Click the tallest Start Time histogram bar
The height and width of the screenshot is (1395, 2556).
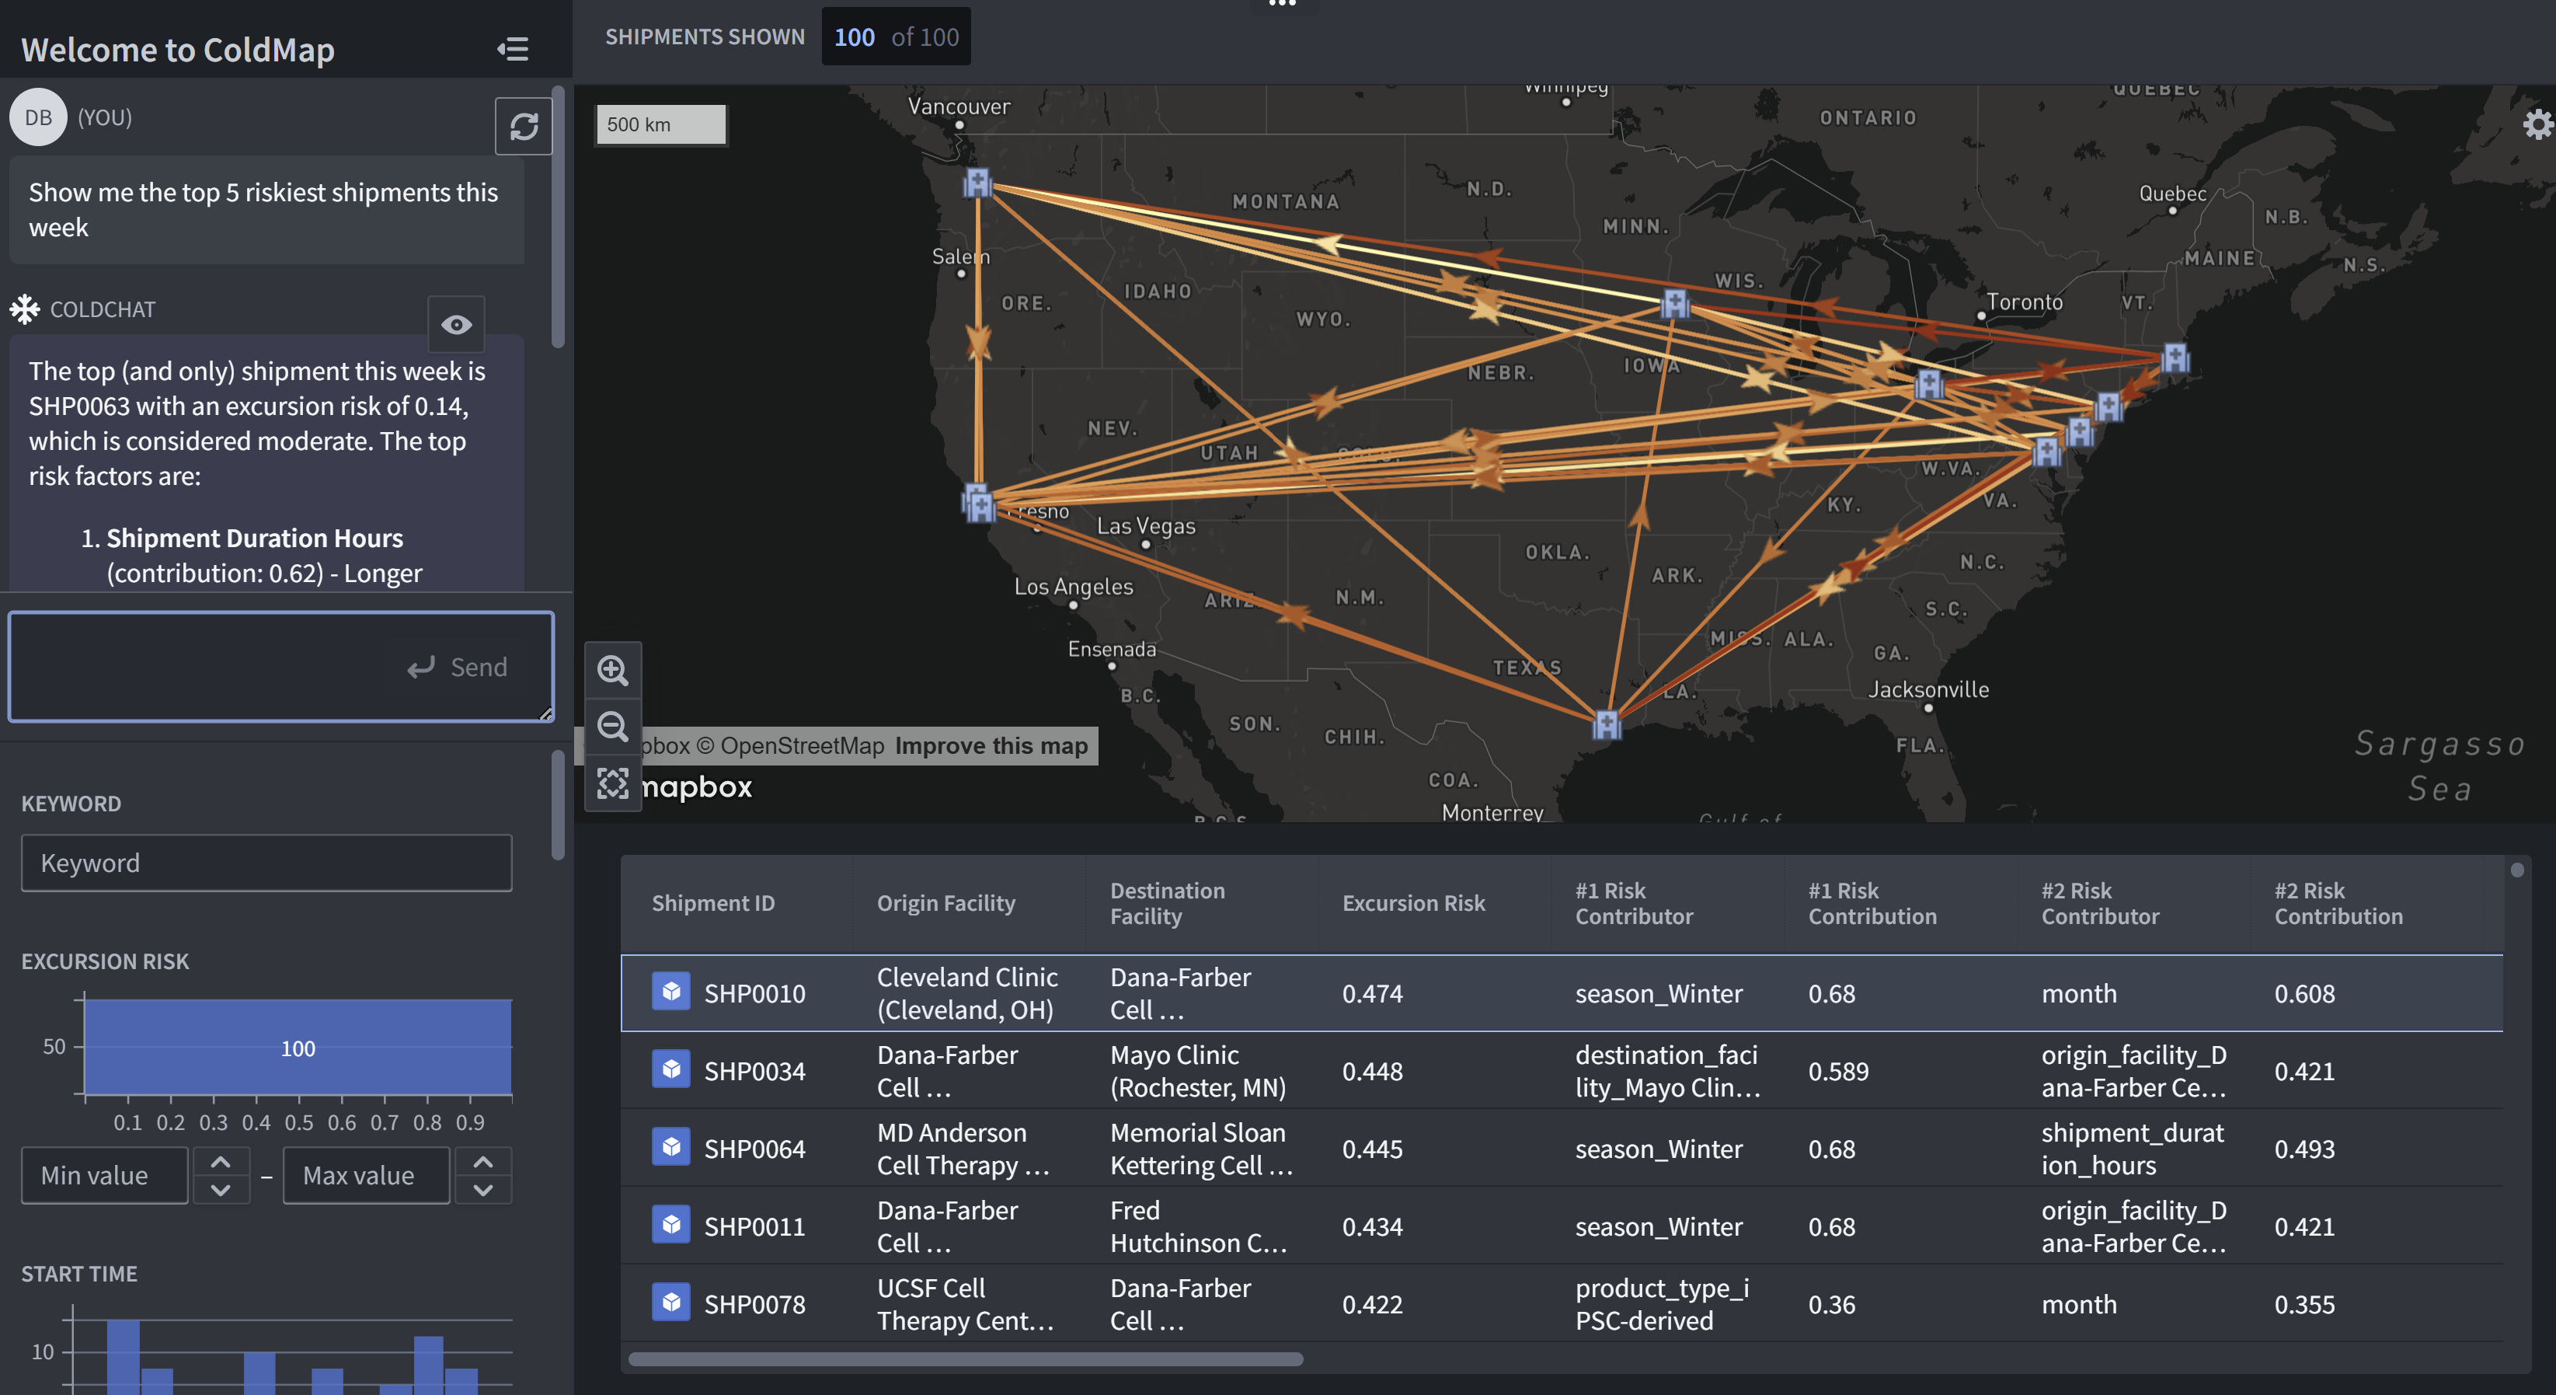coord(123,1356)
